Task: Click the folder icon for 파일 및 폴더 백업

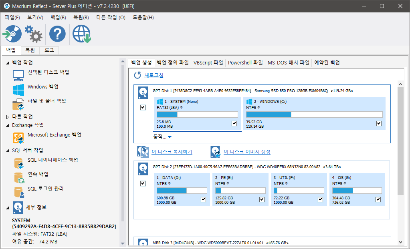Action: point(18,104)
